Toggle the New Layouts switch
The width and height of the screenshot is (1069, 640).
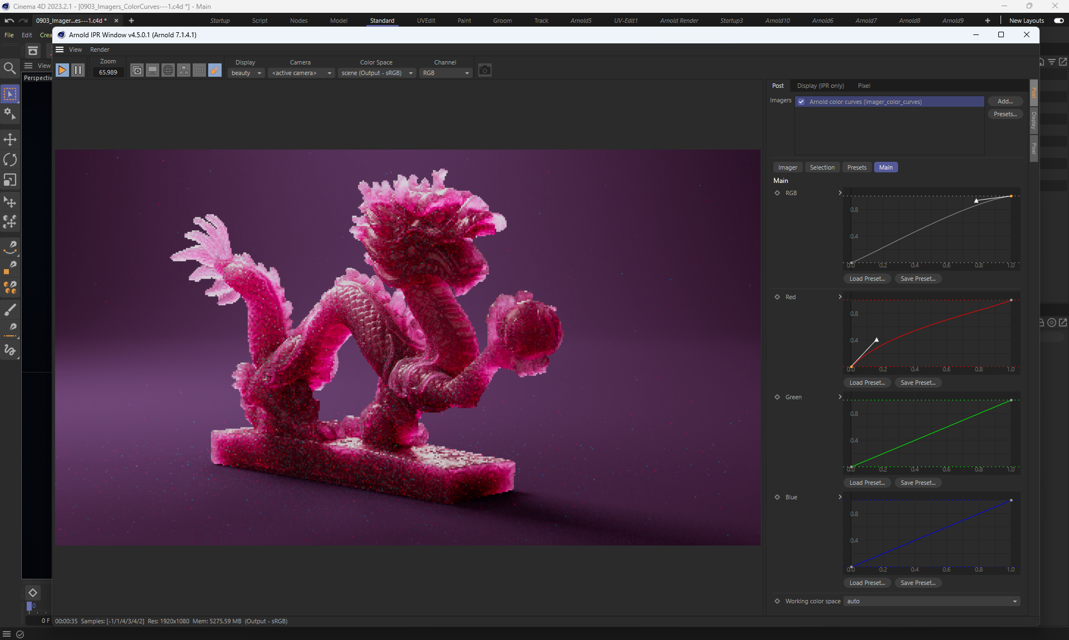coord(1058,21)
